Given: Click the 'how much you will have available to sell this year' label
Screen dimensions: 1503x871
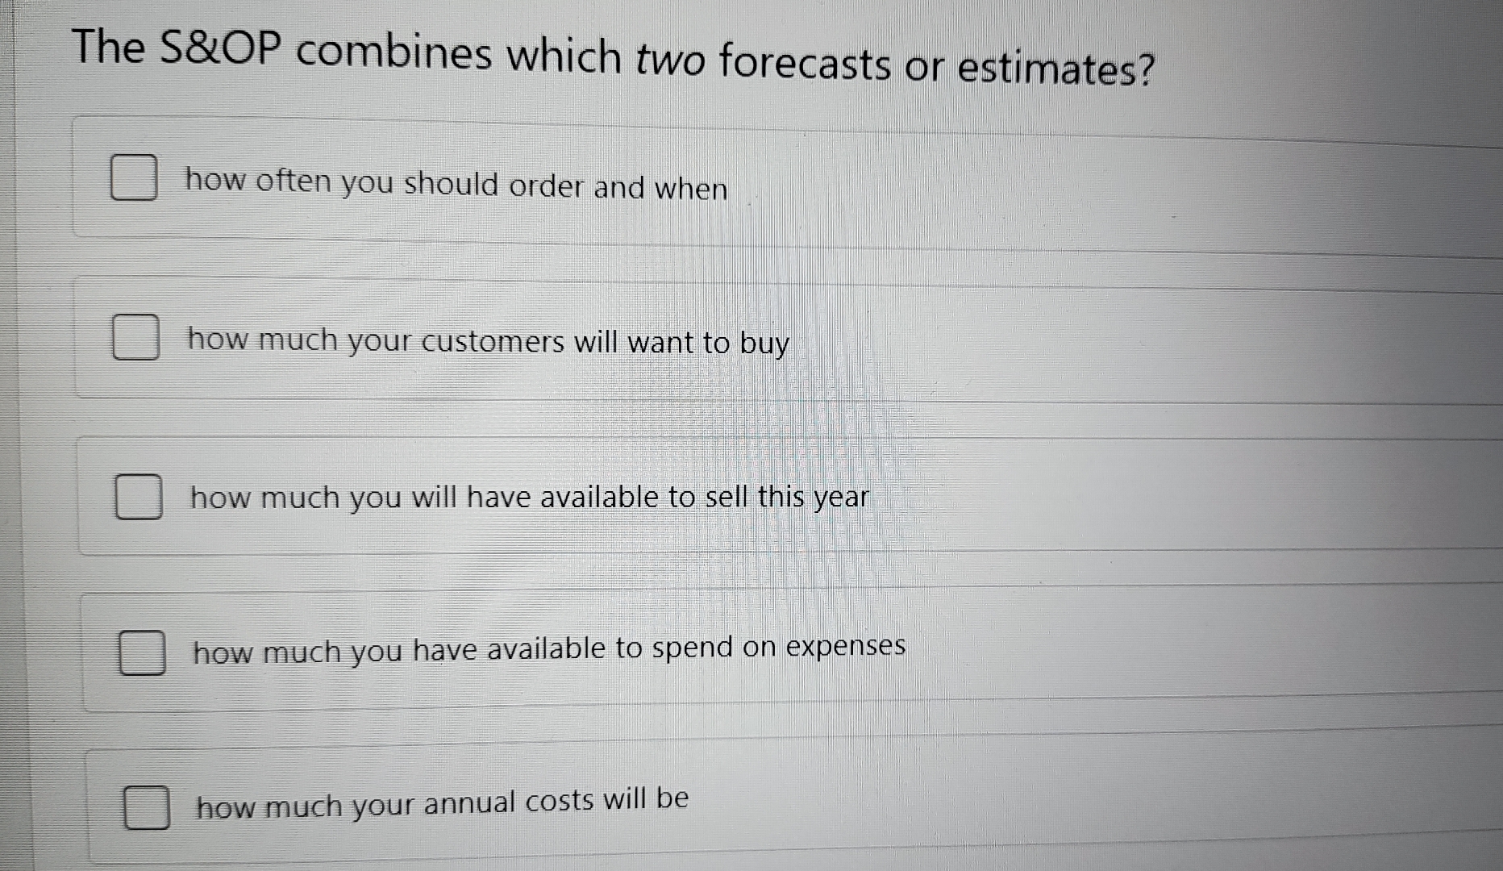Looking at the screenshot, I should tap(530, 498).
